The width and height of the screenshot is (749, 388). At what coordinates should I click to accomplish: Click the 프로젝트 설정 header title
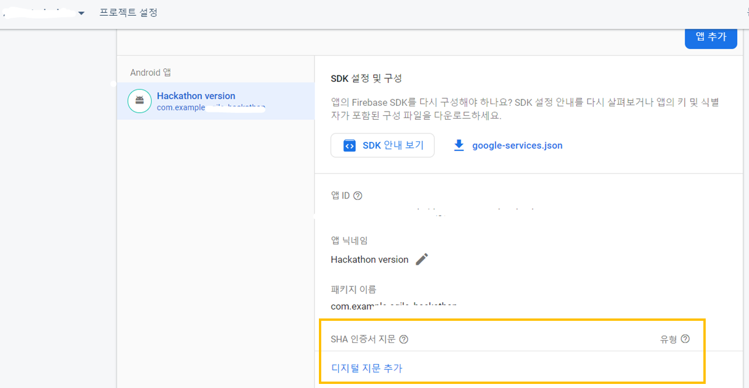coord(128,12)
